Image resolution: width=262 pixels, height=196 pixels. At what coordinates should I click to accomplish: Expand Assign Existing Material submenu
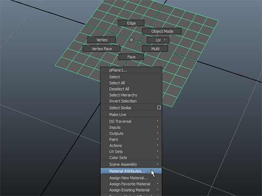[131, 190]
